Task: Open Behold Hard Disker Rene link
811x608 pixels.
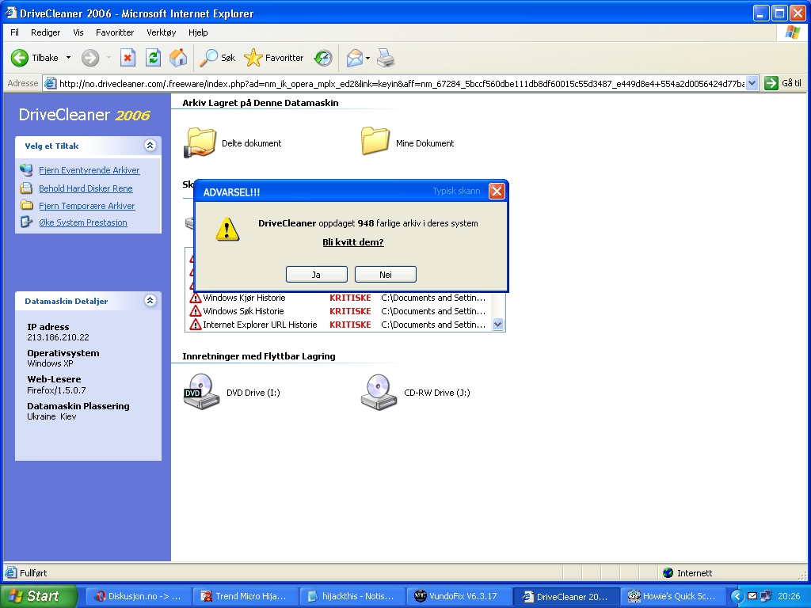Action: 86,188
